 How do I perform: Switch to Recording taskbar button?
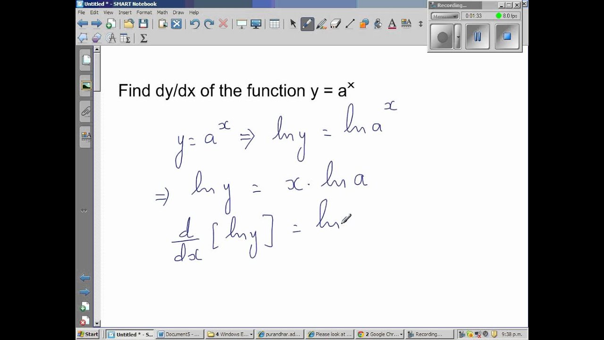pos(430,334)
